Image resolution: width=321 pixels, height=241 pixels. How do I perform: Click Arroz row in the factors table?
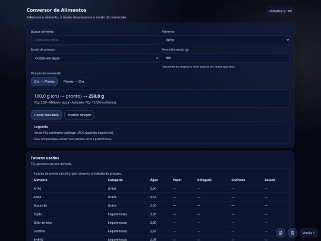click(160, 189)
